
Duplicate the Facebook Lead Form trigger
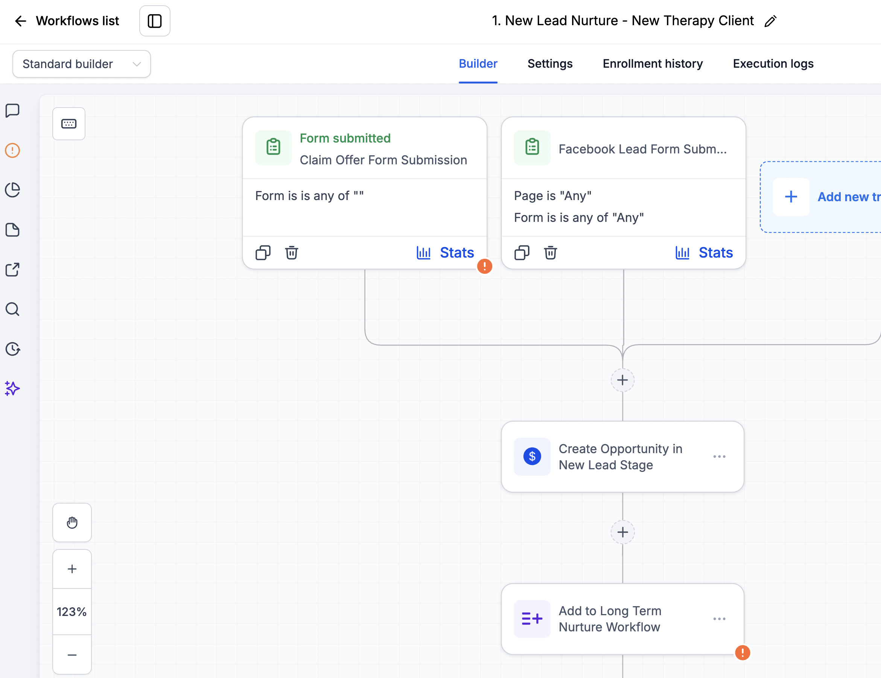pos(522,253)
